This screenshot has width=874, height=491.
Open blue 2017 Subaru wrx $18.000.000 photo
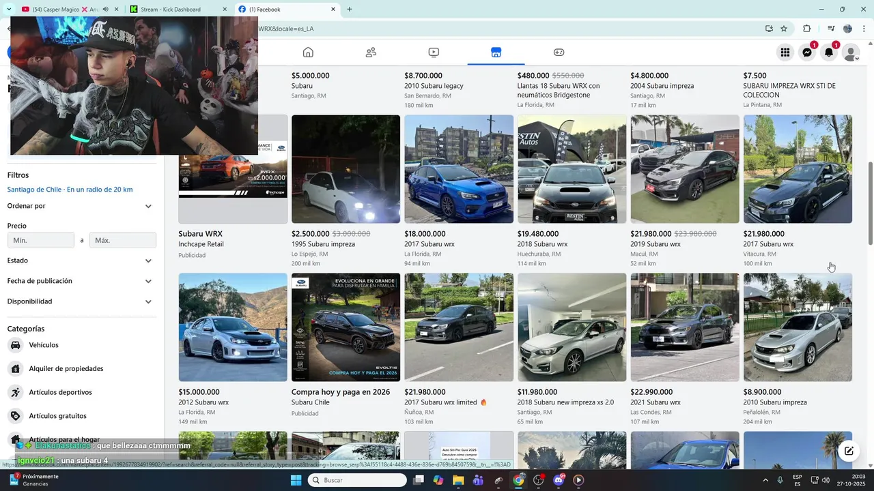click(x=459, y=169)
